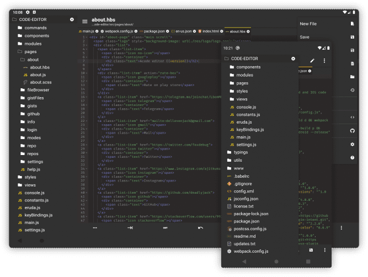The height and width of the screenshot is (277, 368).
Task: Click the keyboard icon on the tablet bottom bar
Action: pyautogui.click(x=165, y=228)
